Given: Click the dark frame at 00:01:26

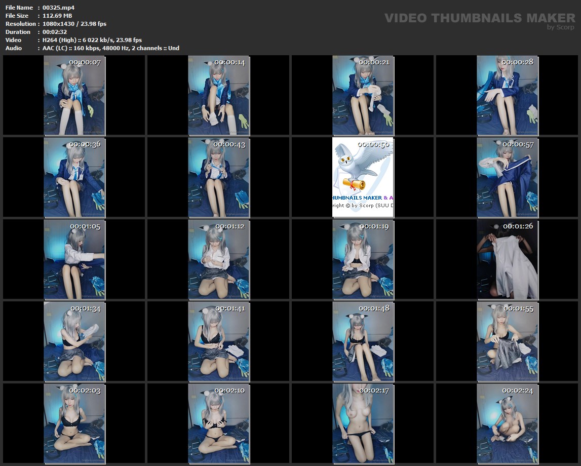Looking at the screenshot, I should coord(508,259).
